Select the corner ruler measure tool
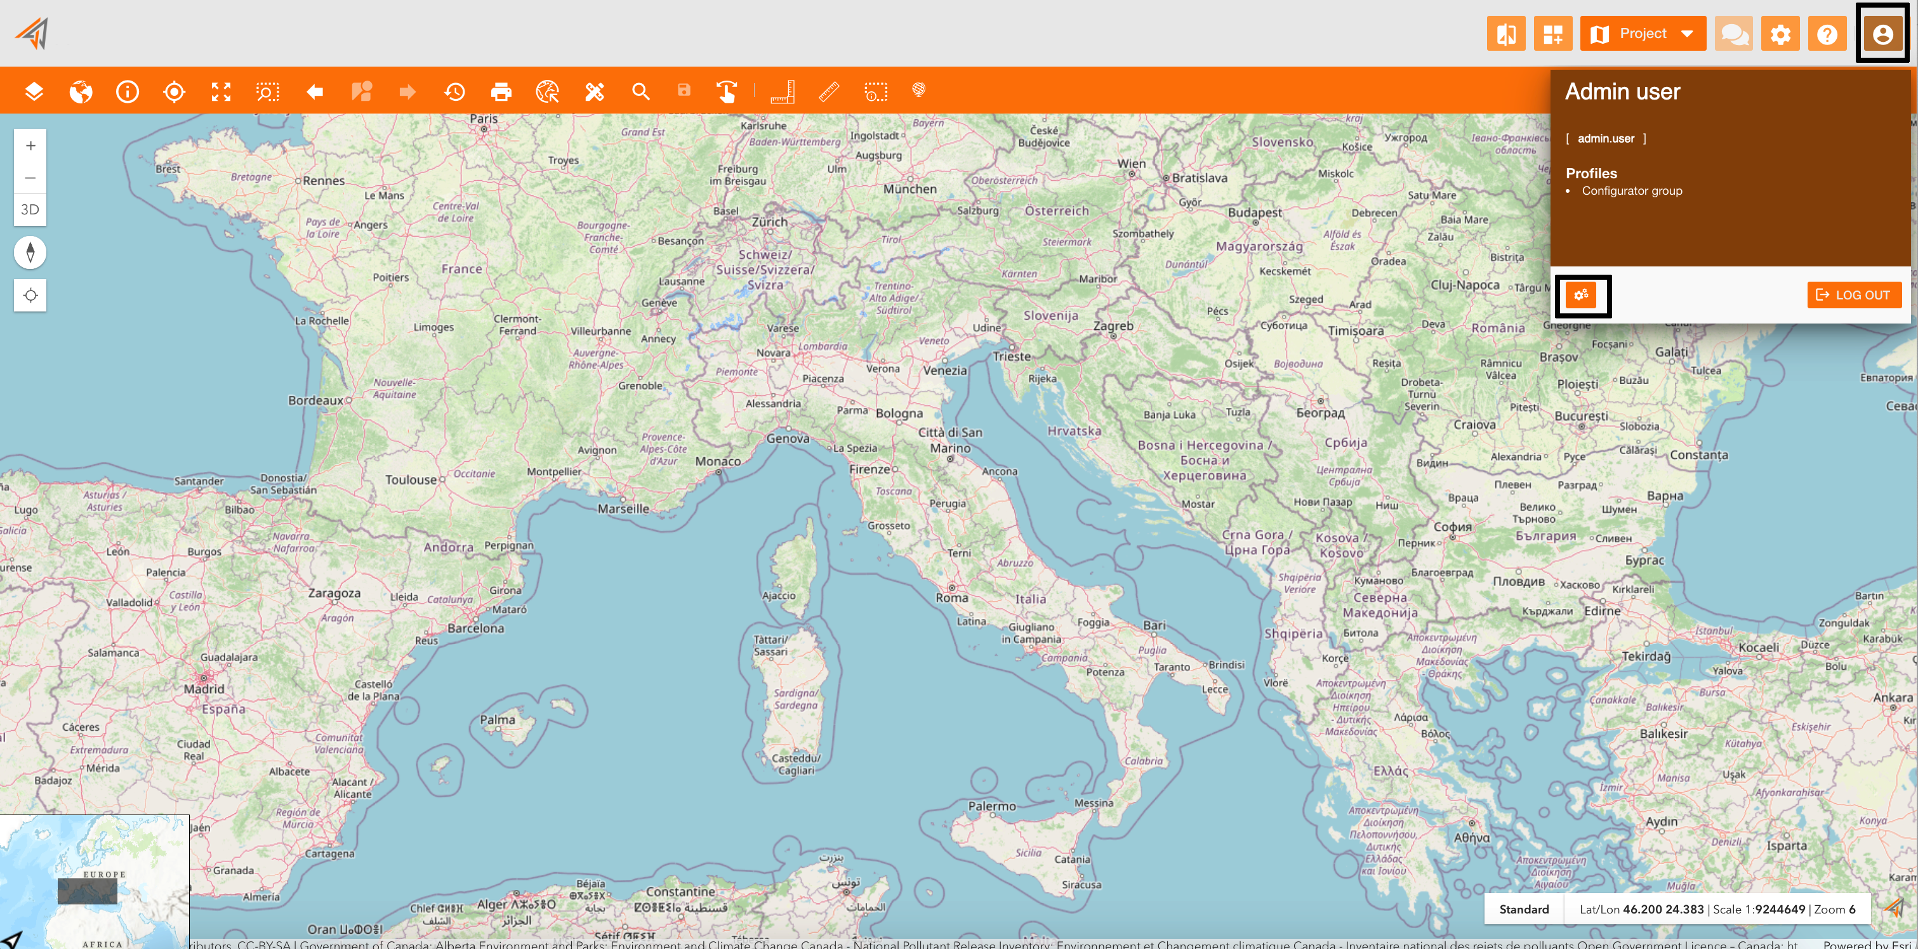1918x949 pixels. point(783,91)
